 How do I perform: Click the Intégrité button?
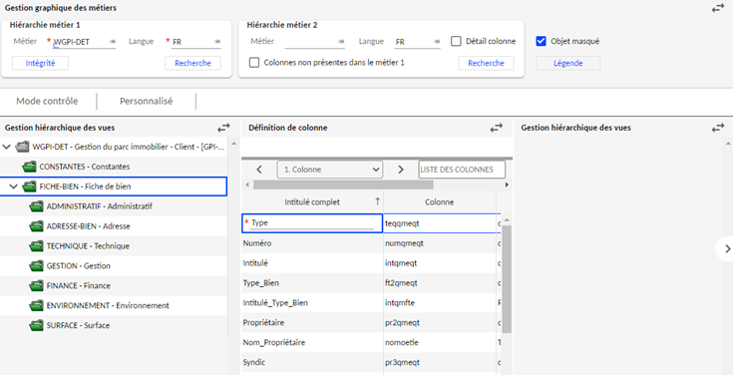coord(40,63)
